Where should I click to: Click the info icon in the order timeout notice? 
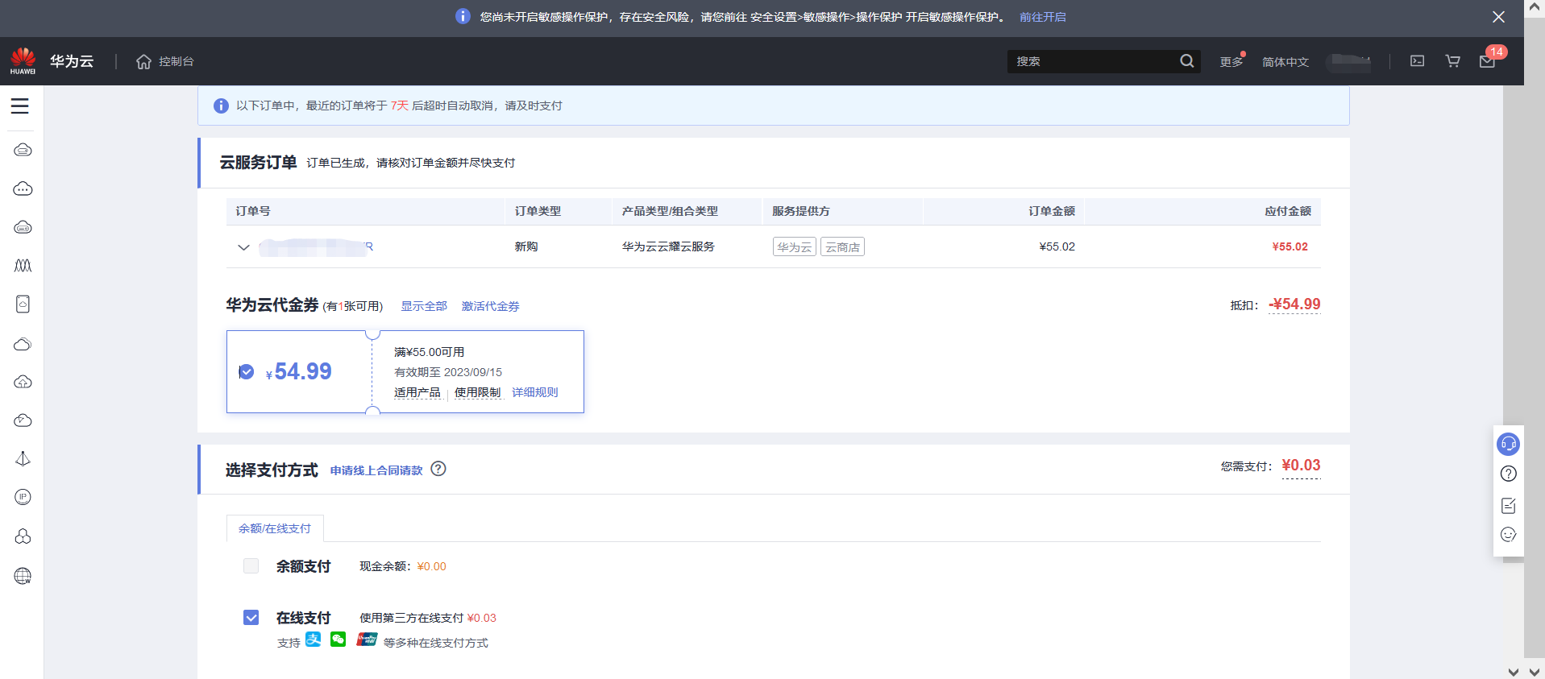tap(221, 106)
